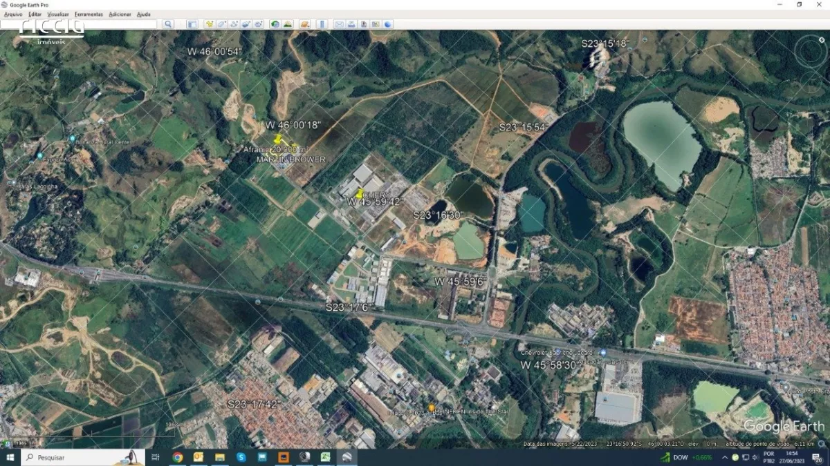Click the search magnifier button

168,24
